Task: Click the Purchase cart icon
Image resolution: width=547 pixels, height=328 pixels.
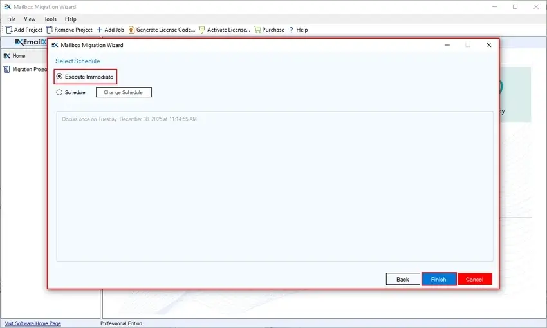Action: click(257, 30)
